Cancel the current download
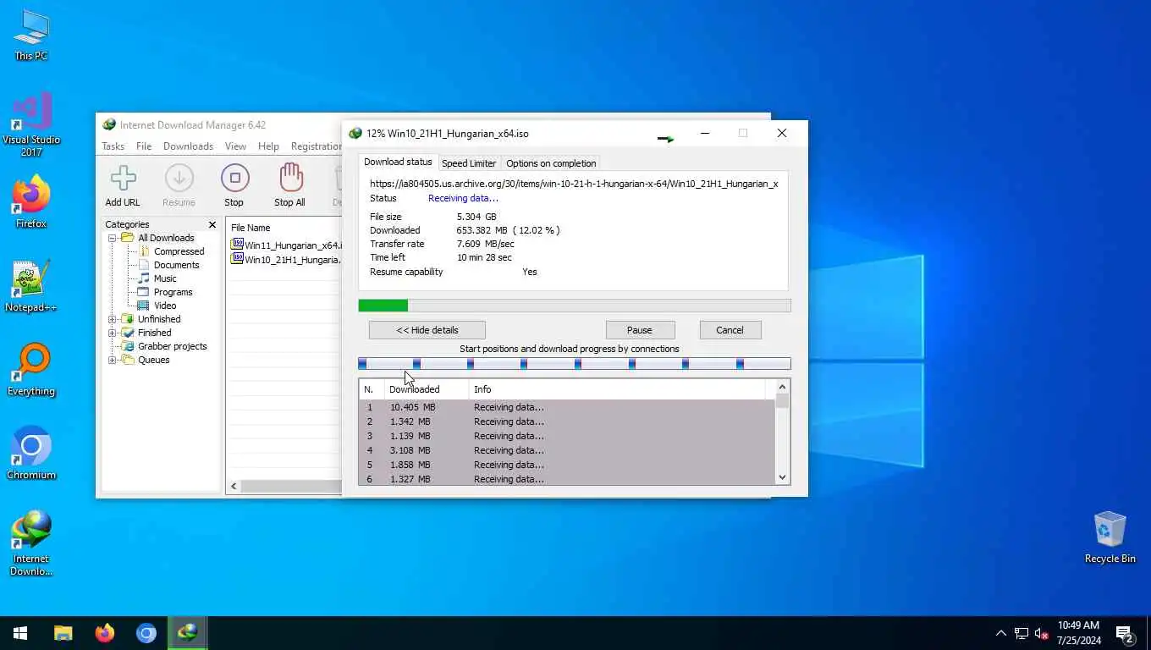The width and height of the screenshot is (1151, 650). coord(730,330)
